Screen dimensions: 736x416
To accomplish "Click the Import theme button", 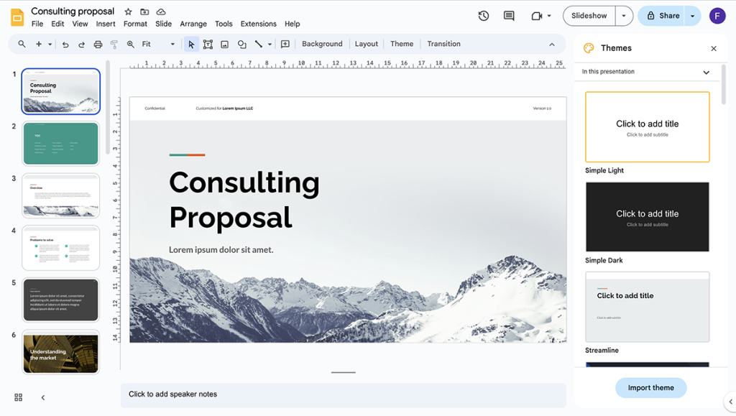I will pos(650,387).
